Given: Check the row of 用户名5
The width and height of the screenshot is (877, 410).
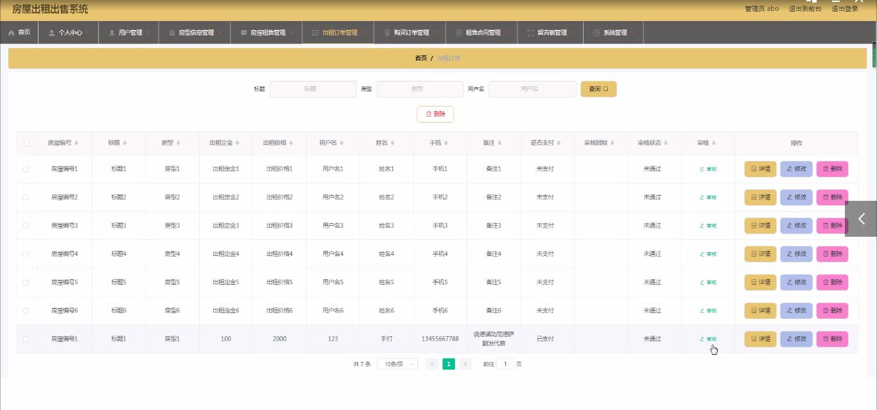Looking at the screenshot, I should 26,282.
